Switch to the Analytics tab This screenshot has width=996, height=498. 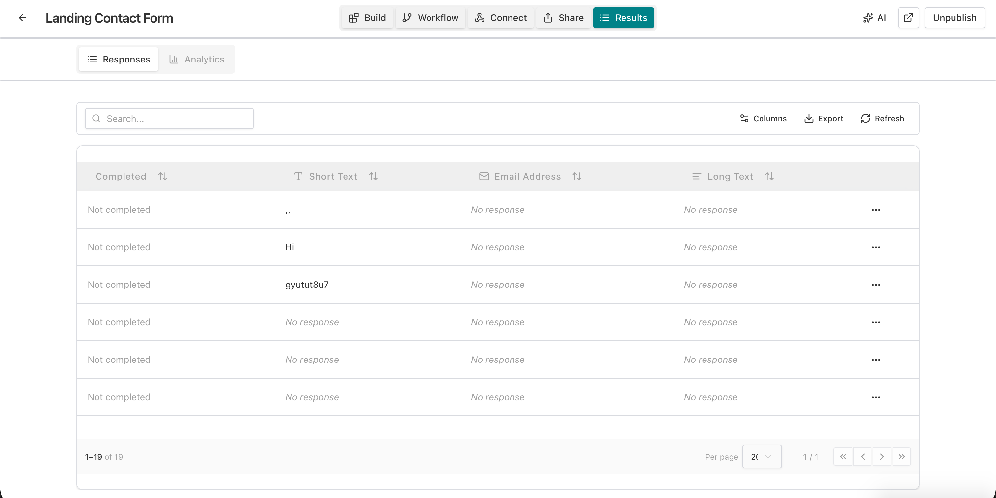pyautogui.click(x=197, y=59)
